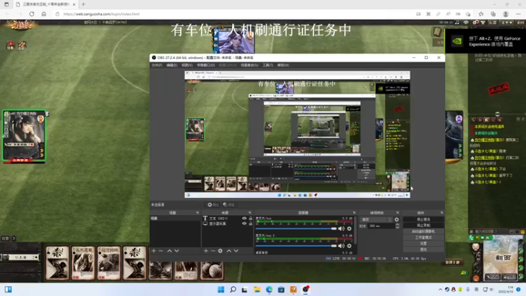Viewport: 526px width, 296px height.
Task: Click the remove scene minus icon in OBS
Action: tap(161, 251)
